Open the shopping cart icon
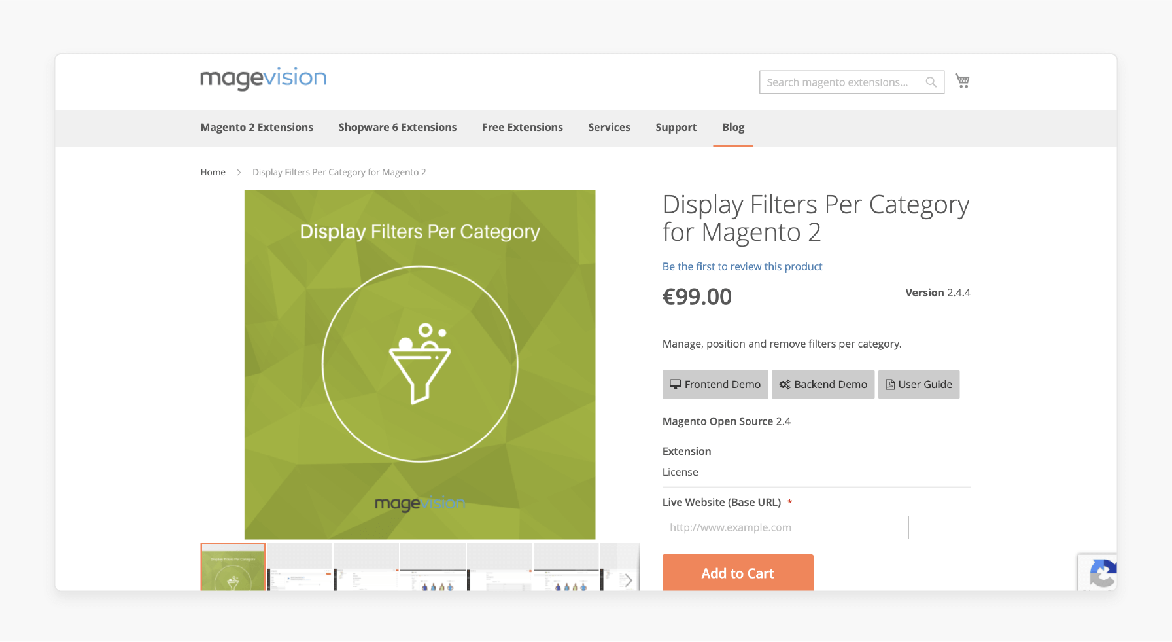 962,81
